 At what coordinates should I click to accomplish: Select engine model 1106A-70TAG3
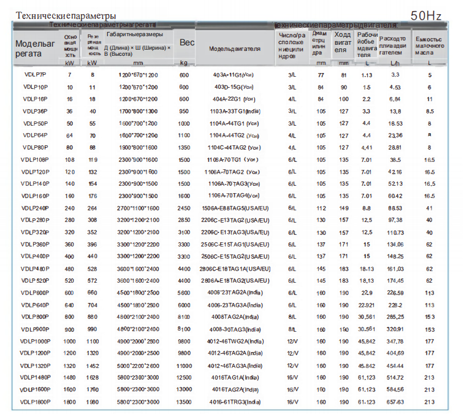coord(234,184)
